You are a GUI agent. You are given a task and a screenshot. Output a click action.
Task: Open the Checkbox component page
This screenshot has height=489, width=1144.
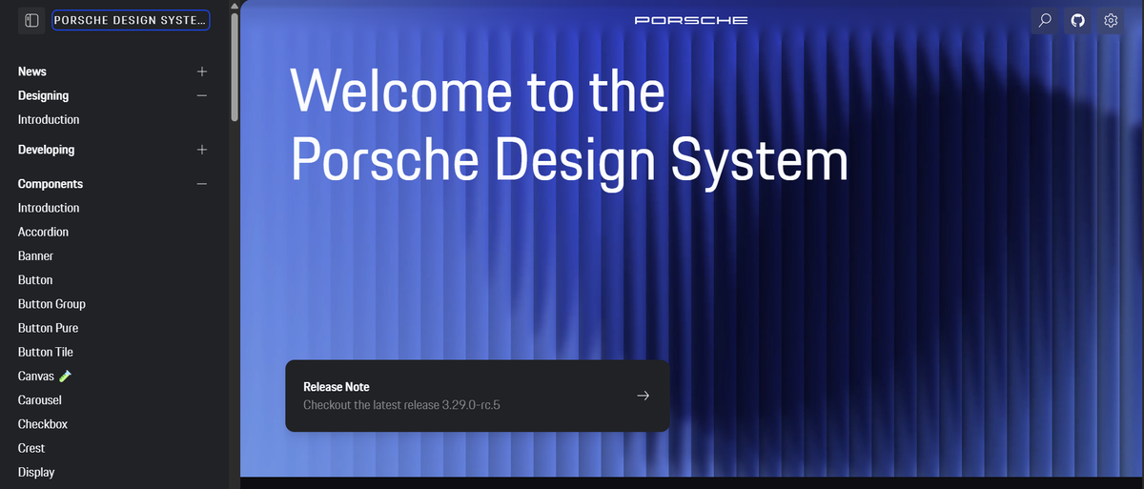click(x=43, y=424)
